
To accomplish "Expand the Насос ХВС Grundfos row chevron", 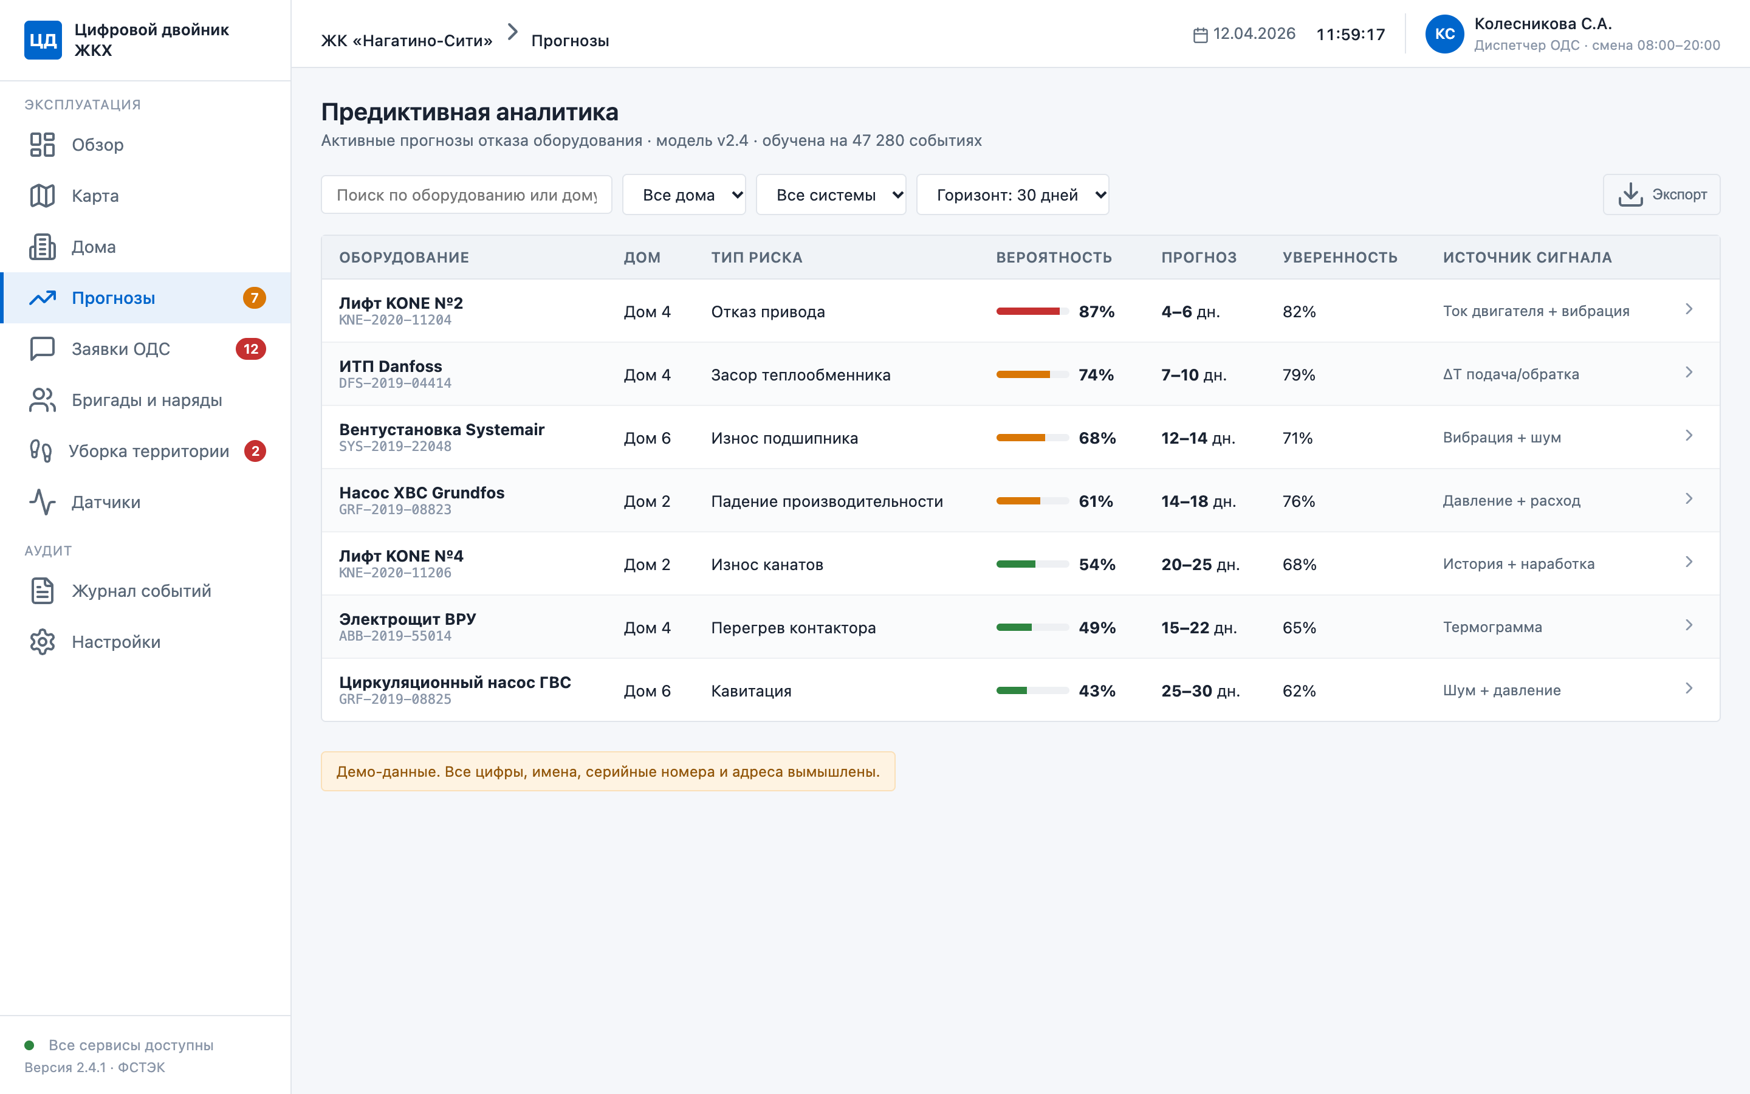I will 1689,499.
